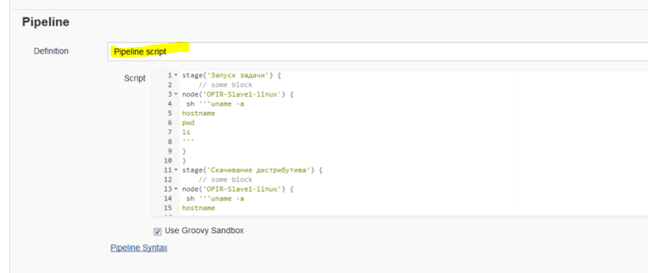The image size is (648, 273).
Task: Click line number 10 in the gutter
Action: pyautogui.click(x=168, y=161)
